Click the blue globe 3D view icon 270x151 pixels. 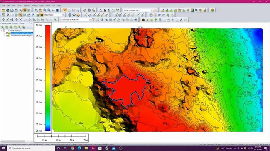(70, 15)
